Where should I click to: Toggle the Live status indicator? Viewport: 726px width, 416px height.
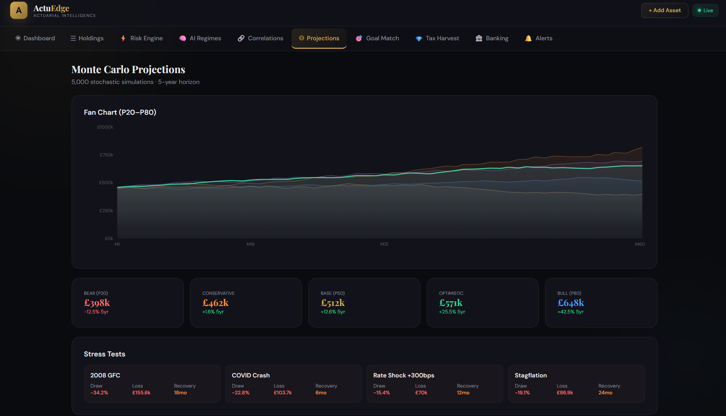coord(705,10)
